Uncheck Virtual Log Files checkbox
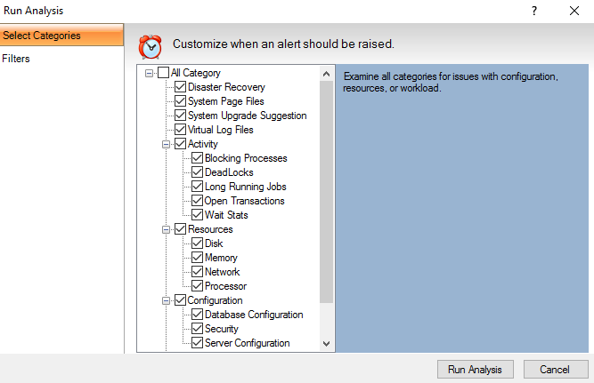The height and width of the screenshot is (383, 594). [x=181, y=130]
